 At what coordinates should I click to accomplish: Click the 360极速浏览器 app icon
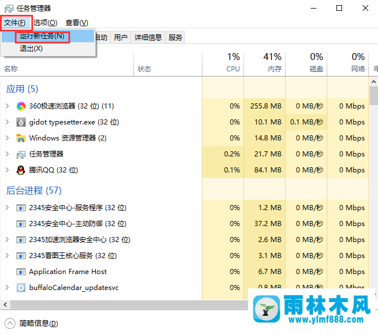pos(21,106)
